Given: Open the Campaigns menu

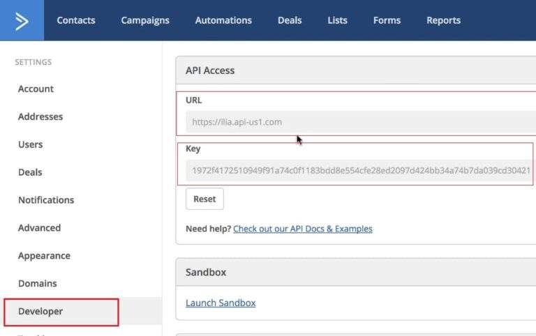Looking at the screenshot, I should tap(145, 20).
